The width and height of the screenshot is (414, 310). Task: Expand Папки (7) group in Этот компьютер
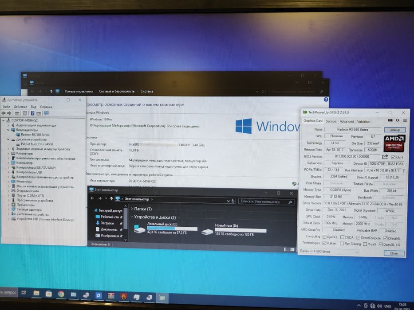pos(132,209)
